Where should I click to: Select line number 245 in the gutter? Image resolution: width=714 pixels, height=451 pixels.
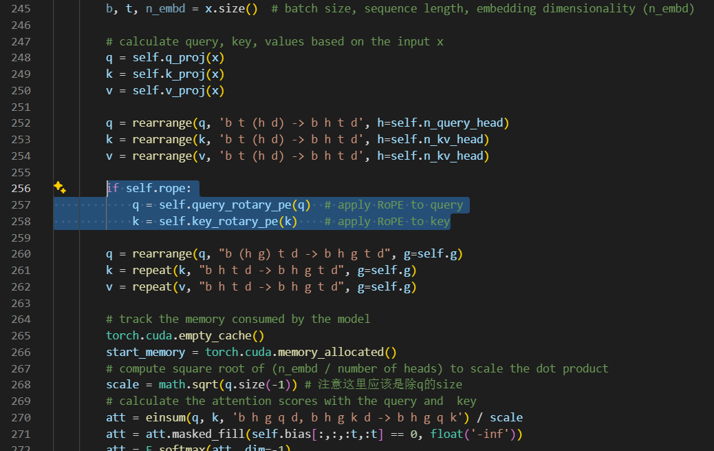coord(21,9)
